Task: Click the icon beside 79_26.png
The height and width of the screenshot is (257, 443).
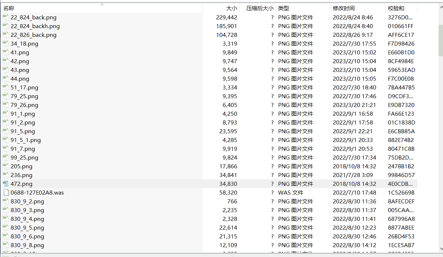Action: (5, 105)
